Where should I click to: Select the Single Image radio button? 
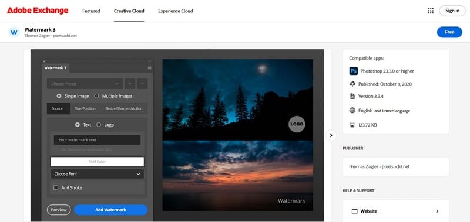(x=59, y=96)
